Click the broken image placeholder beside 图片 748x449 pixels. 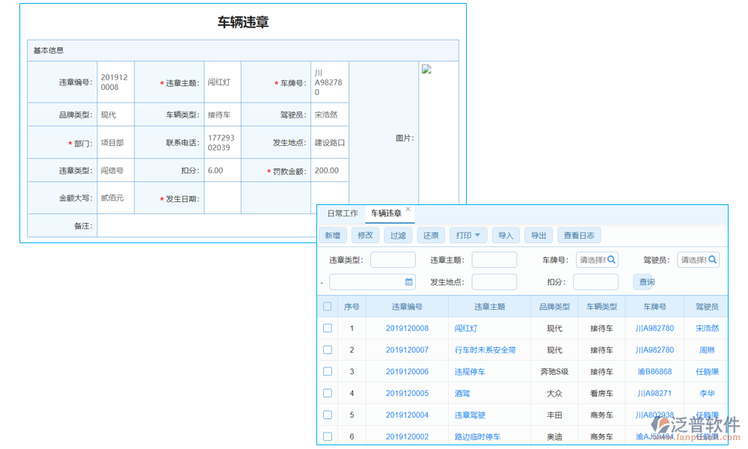coord(427,69)
